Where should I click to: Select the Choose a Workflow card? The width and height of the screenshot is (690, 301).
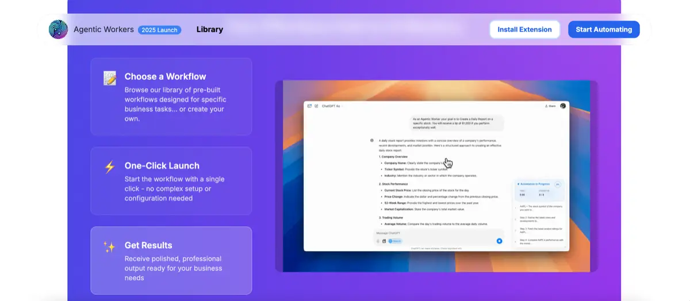[x=171, y=97]
